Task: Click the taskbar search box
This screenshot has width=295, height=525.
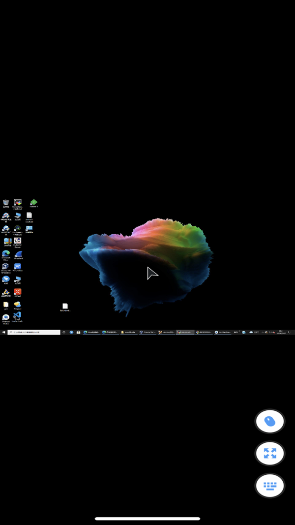Action: (34, 332)
